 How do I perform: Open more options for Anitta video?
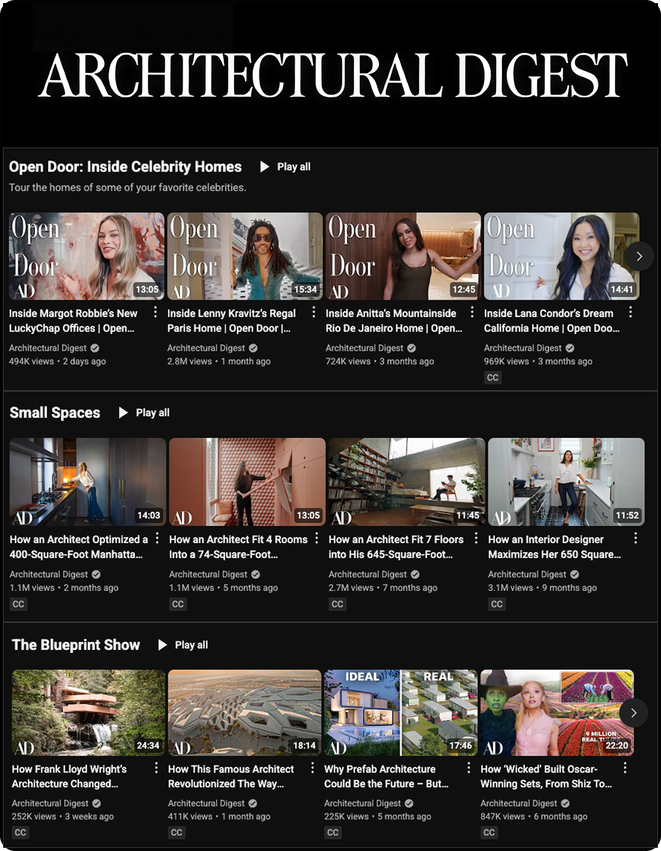472,312
